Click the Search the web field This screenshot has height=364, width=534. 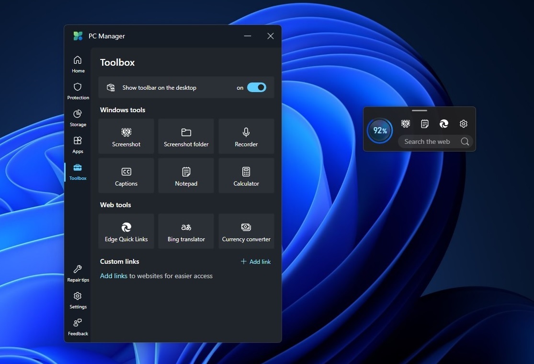[x=435, y=141]
